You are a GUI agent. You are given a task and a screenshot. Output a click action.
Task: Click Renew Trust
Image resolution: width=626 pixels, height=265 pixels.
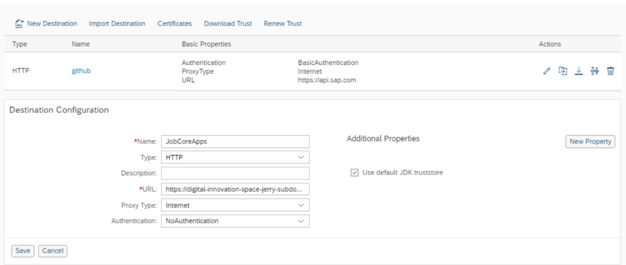click(x=283, y=24)
